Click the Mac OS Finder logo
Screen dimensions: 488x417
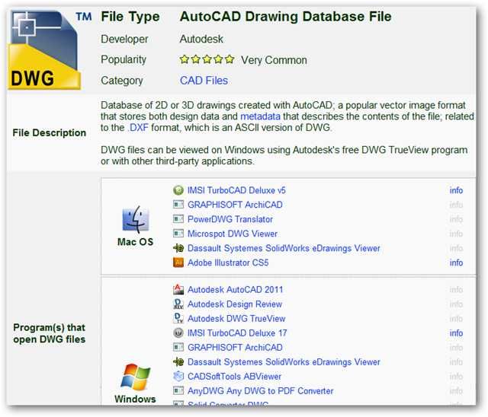136,219
